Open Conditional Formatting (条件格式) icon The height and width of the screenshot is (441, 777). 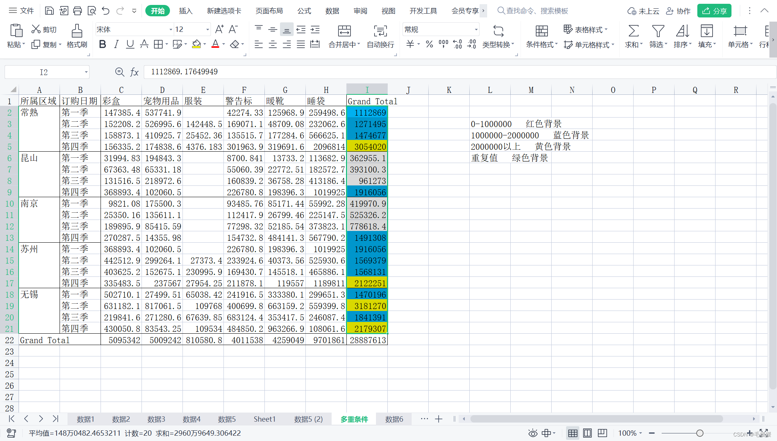pos(541,31)
